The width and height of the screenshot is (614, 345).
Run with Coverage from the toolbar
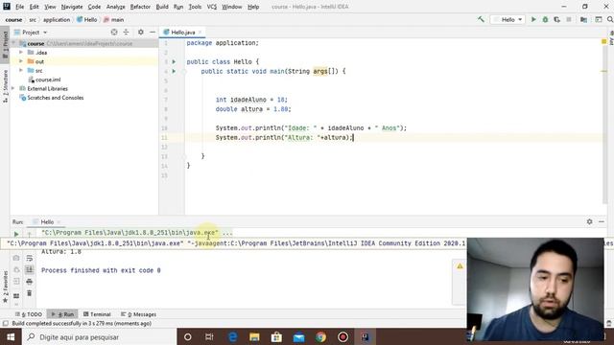(x=556, y=19)
